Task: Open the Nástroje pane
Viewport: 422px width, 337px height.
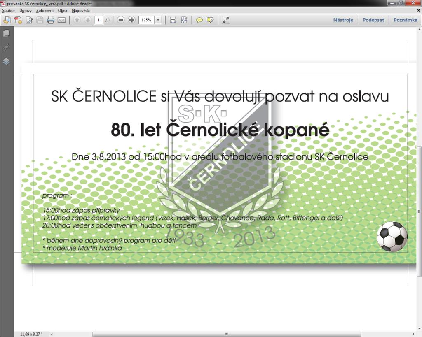Action: [343, 20]
